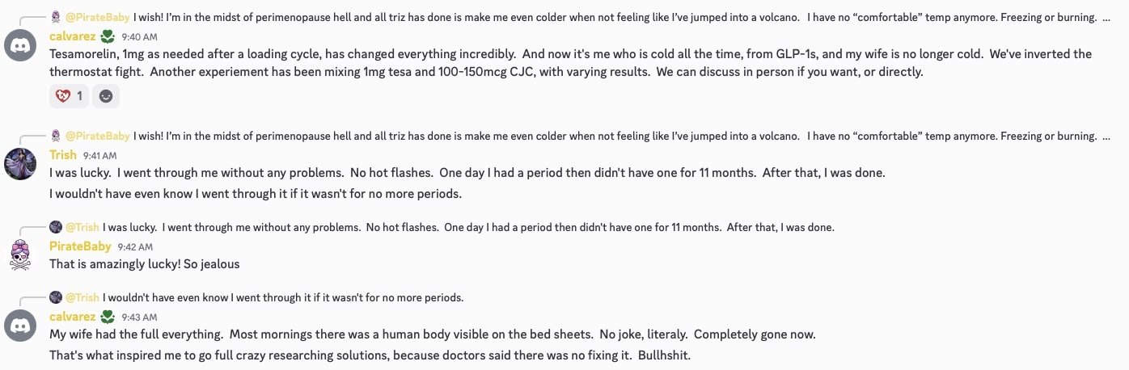The image size is (1129, 370).
Task: Click the green leaf badge beside calvarez at 9:43 AM
Action: coord(108,317)
